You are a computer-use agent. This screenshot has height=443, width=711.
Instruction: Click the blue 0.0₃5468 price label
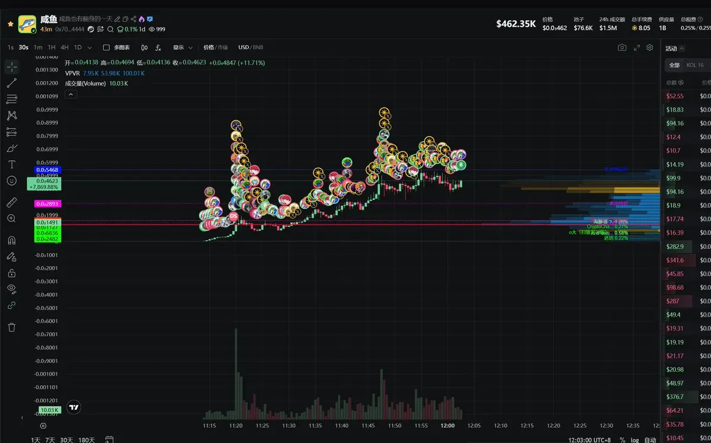(x=47, y=170)
